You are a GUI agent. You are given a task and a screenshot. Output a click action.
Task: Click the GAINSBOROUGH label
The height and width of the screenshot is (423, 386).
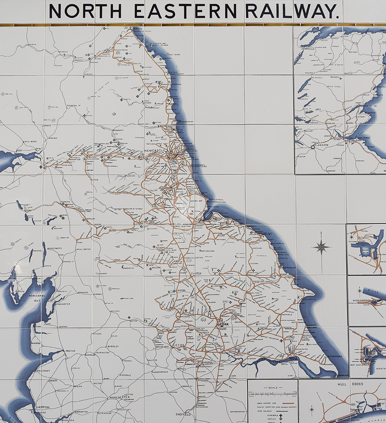point(238,411)
